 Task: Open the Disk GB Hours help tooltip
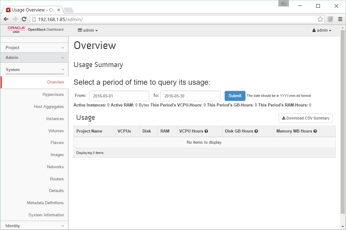256,131
